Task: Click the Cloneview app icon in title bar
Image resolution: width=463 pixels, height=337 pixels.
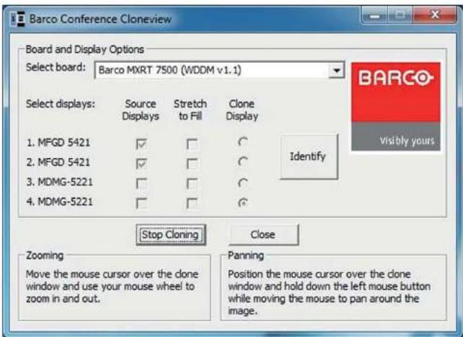Action: [18, 19]
